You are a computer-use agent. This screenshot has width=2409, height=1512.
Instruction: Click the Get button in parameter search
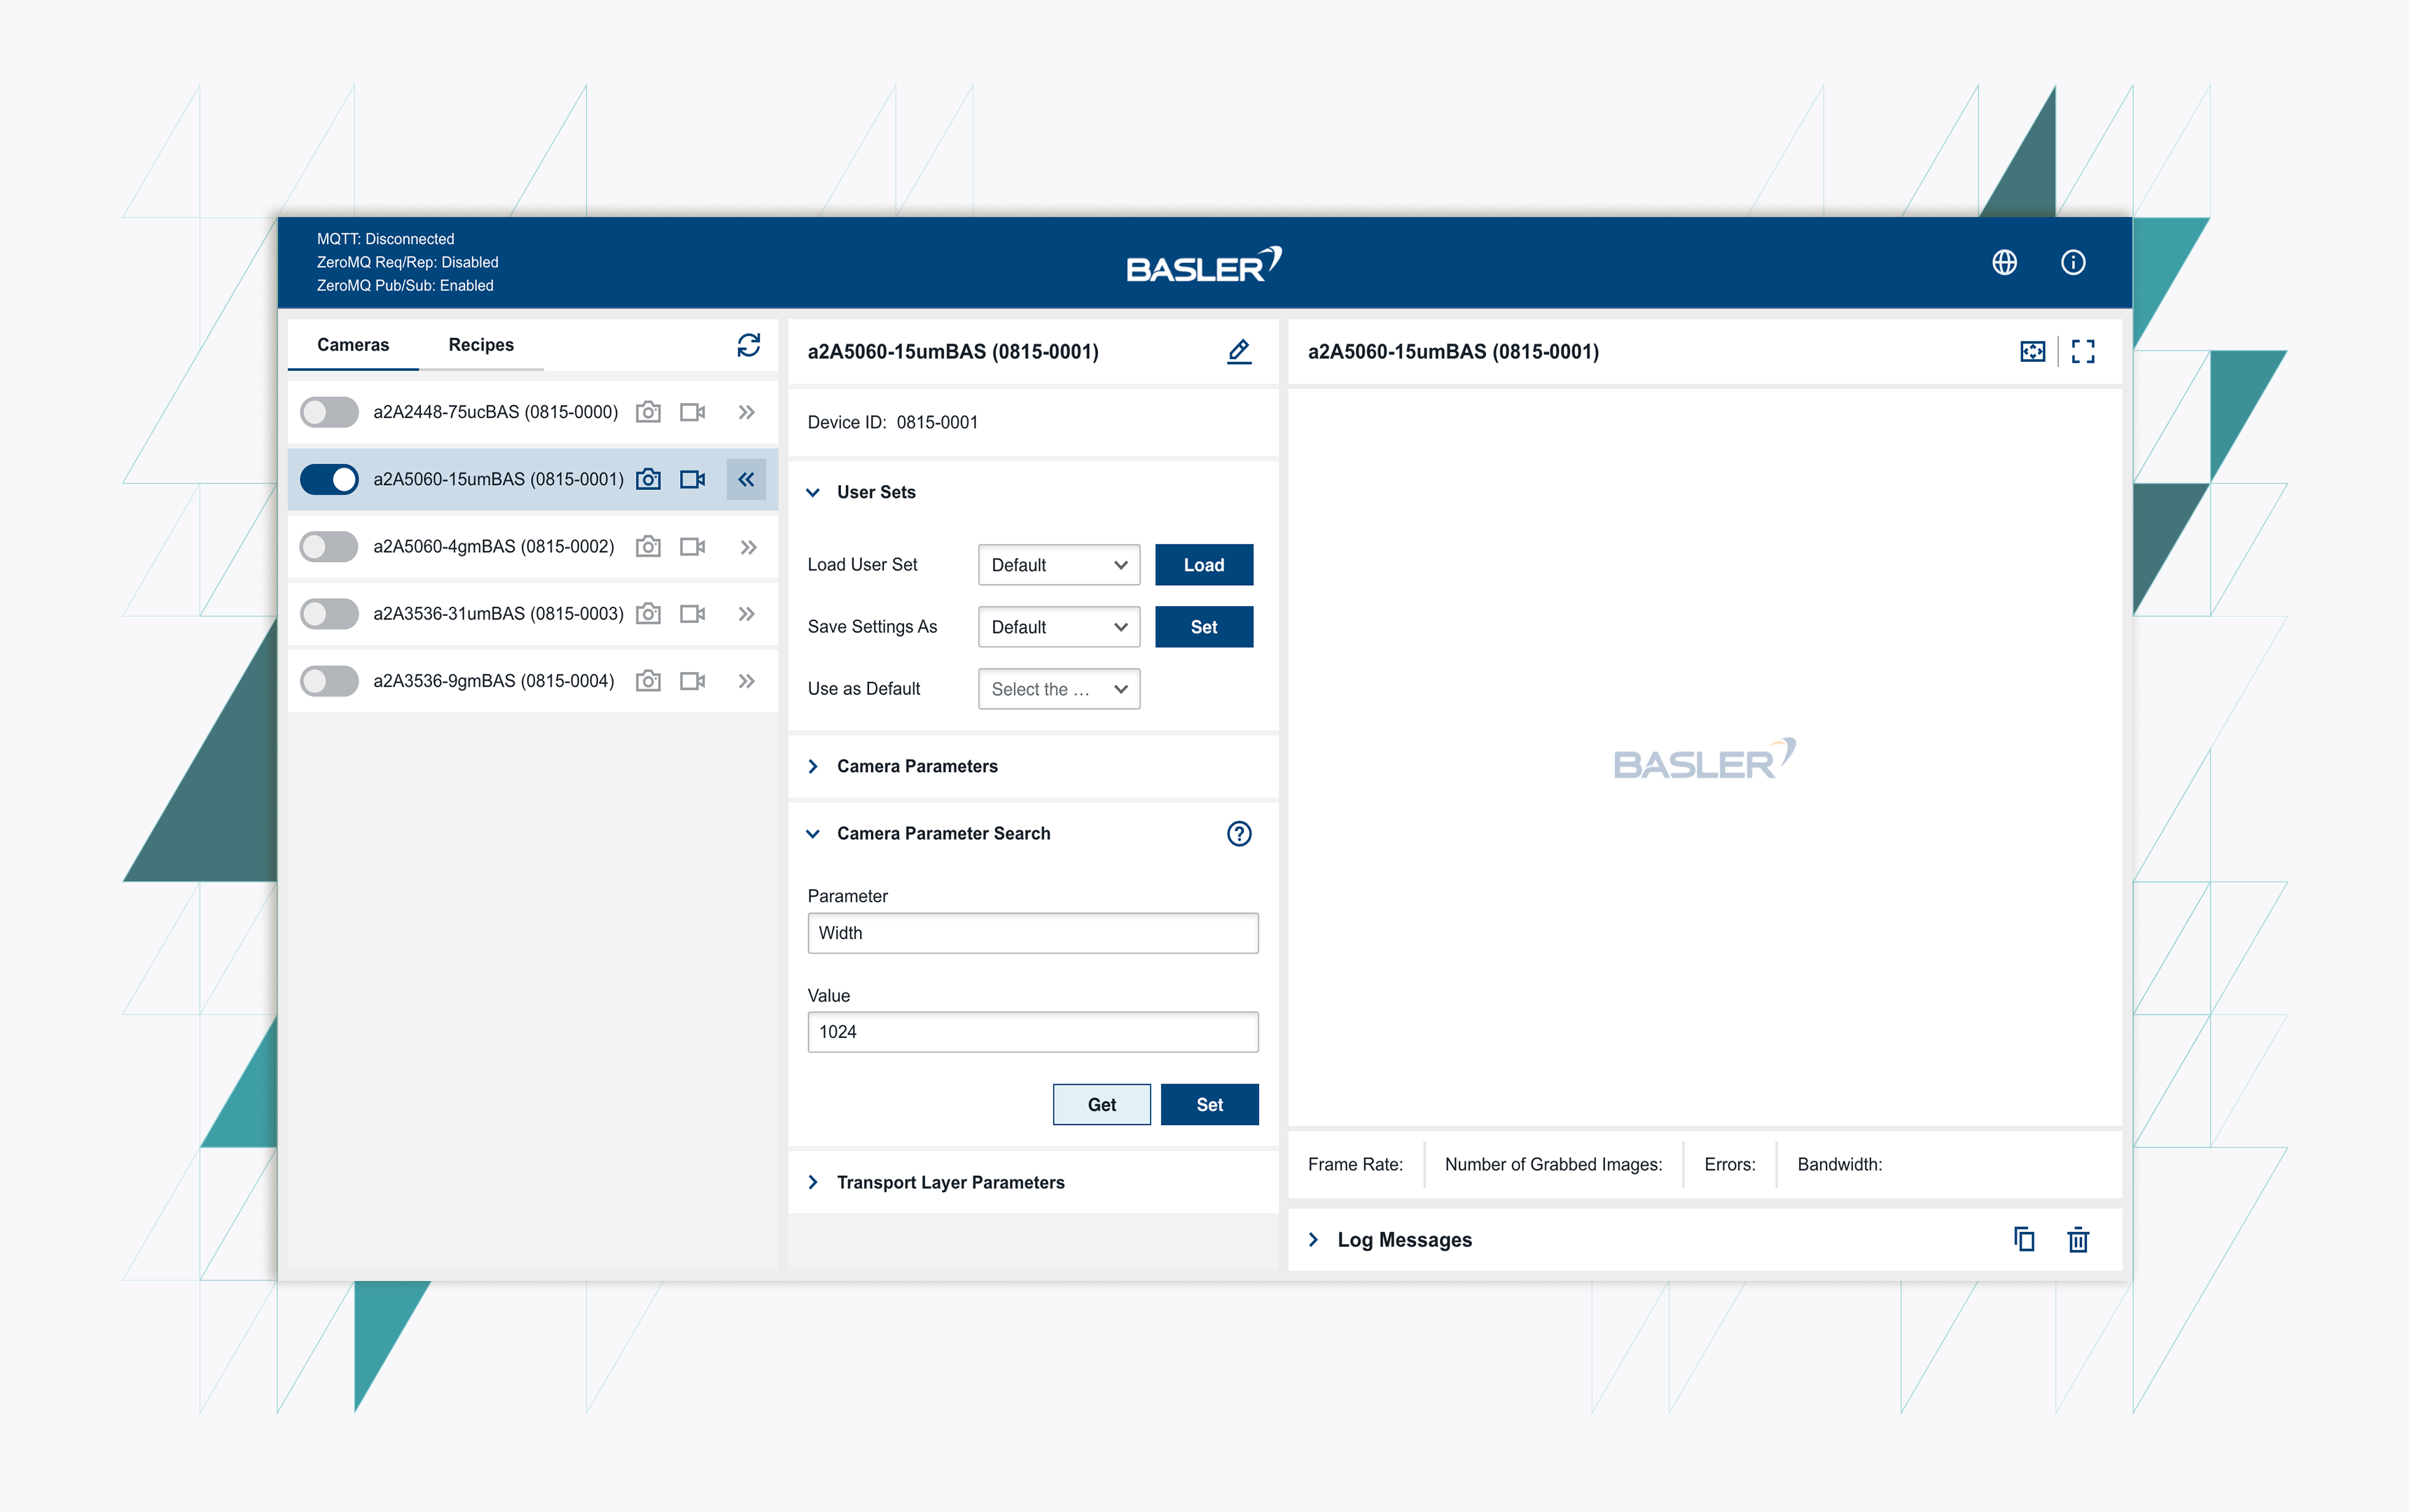[x=1102, y=1104]
